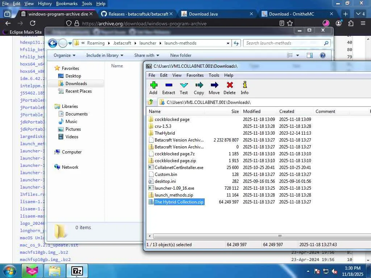Screen dimensions: 371x278
Task: Click the 7-Zip address path field
Action: point(264,102)
